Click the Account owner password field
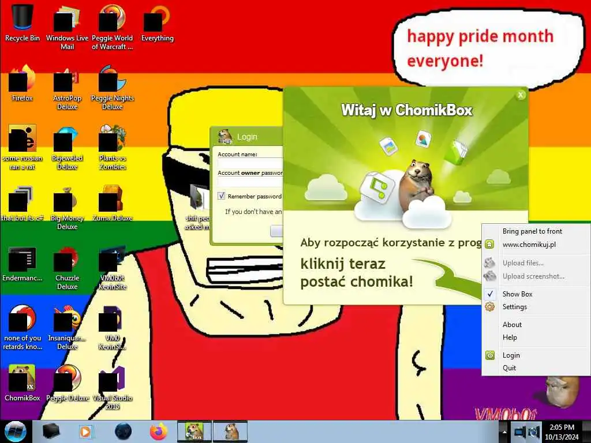Viewport: 591px width, 443px height. coord(250,182)
